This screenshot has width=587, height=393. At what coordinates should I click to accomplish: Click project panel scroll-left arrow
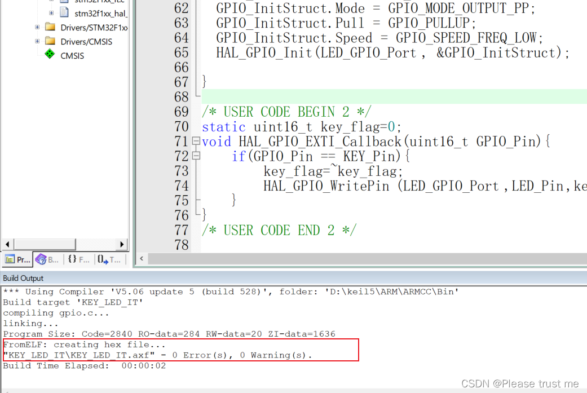tap(7, 244)
